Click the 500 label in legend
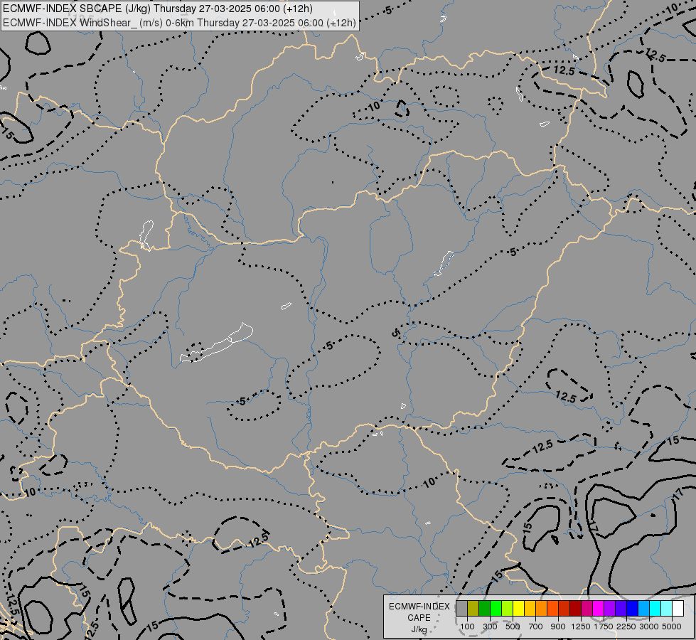This screenshot has height=640, width=696. (x=513, y=626)
